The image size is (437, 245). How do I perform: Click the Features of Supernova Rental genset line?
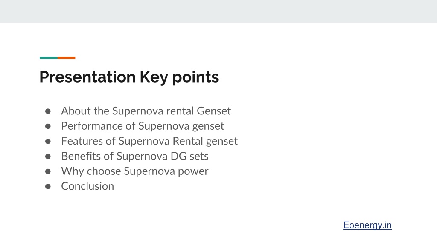coord(149,141)
